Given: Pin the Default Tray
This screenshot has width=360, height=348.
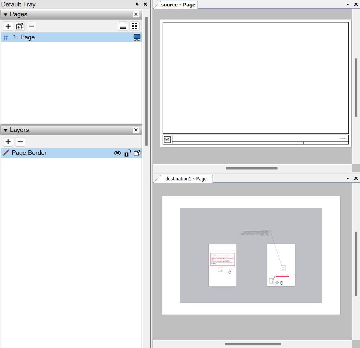Looking at the screenshot, I should click(137, 4).
